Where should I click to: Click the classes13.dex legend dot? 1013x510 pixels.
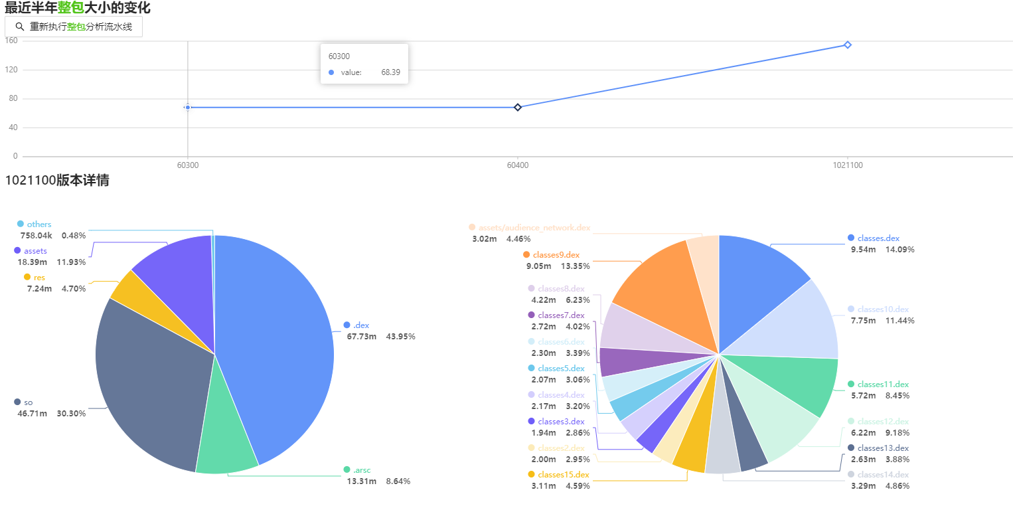click(x=851, y=448)
